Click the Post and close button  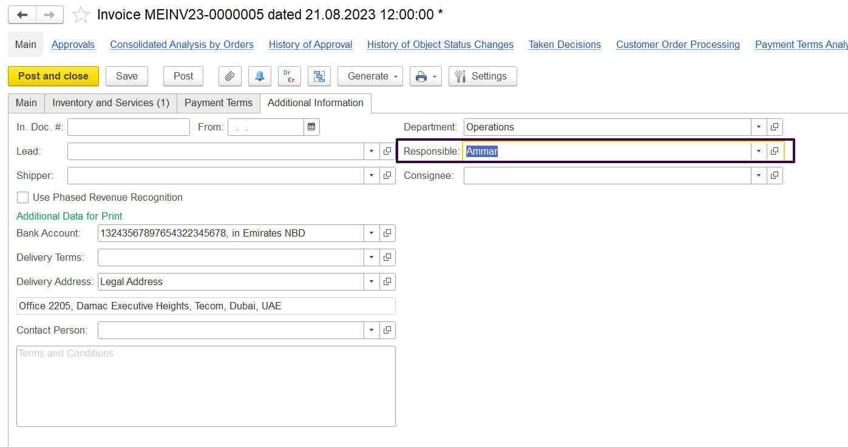(x=53, y=76)
